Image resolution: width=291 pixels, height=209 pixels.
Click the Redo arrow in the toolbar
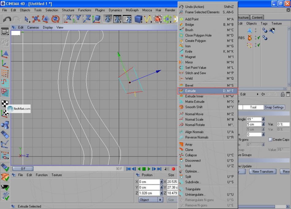(x=17, y=19)
